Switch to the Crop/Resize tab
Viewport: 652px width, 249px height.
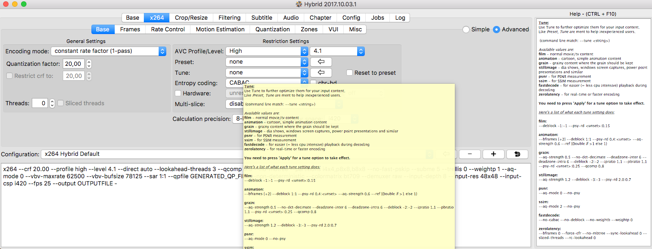191,18
